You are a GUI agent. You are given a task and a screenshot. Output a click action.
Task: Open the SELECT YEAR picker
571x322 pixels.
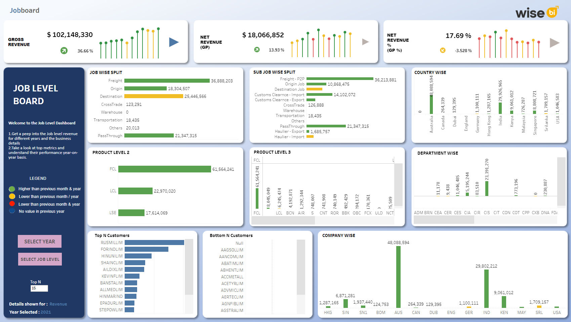(39, 241)
